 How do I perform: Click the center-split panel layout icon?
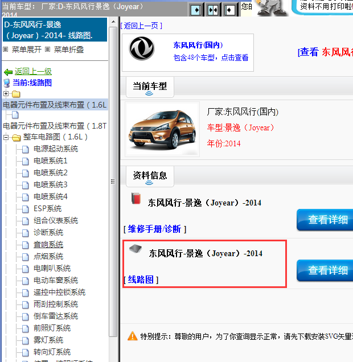213,10
